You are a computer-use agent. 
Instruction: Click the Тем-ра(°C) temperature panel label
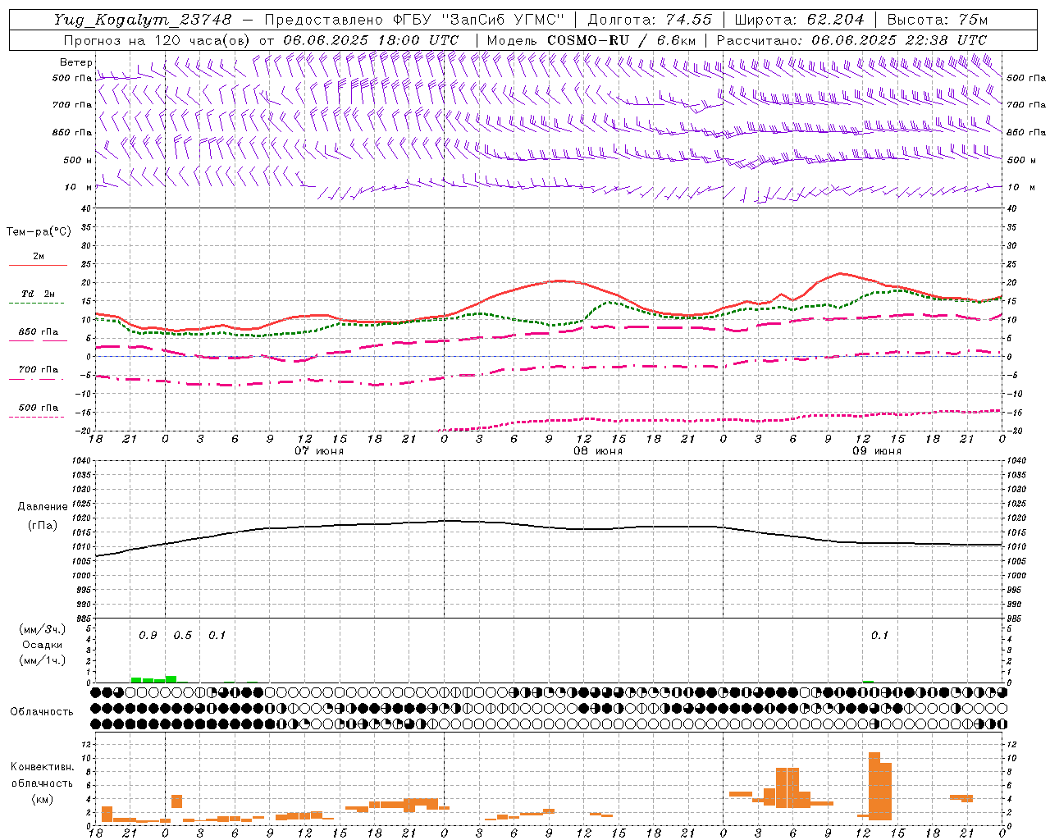pos(39,232)
